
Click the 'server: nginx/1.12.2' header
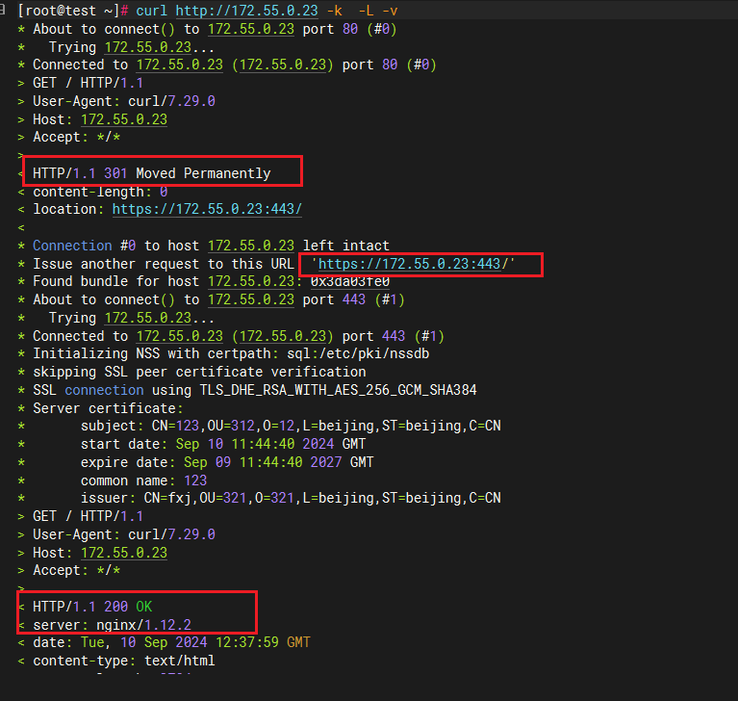pyautogui.click(x=112, y=625)
